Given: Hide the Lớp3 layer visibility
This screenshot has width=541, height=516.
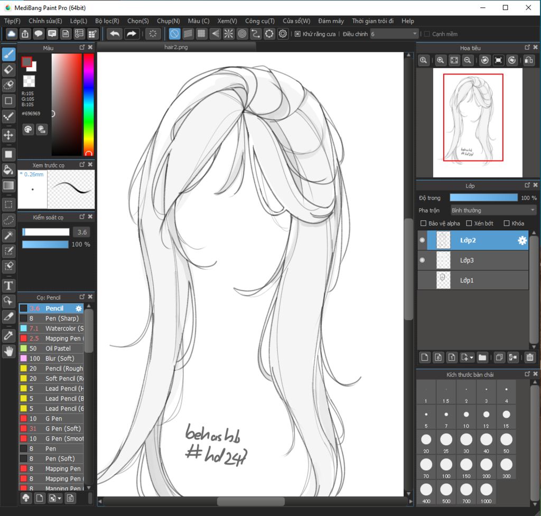Looking at the screenshot, I should [x=422, y=260].
